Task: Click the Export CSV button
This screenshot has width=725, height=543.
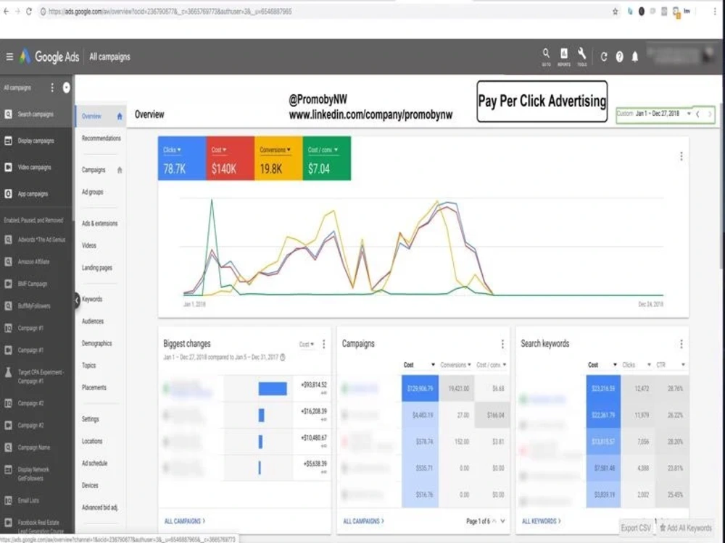Action: point(636,528)
